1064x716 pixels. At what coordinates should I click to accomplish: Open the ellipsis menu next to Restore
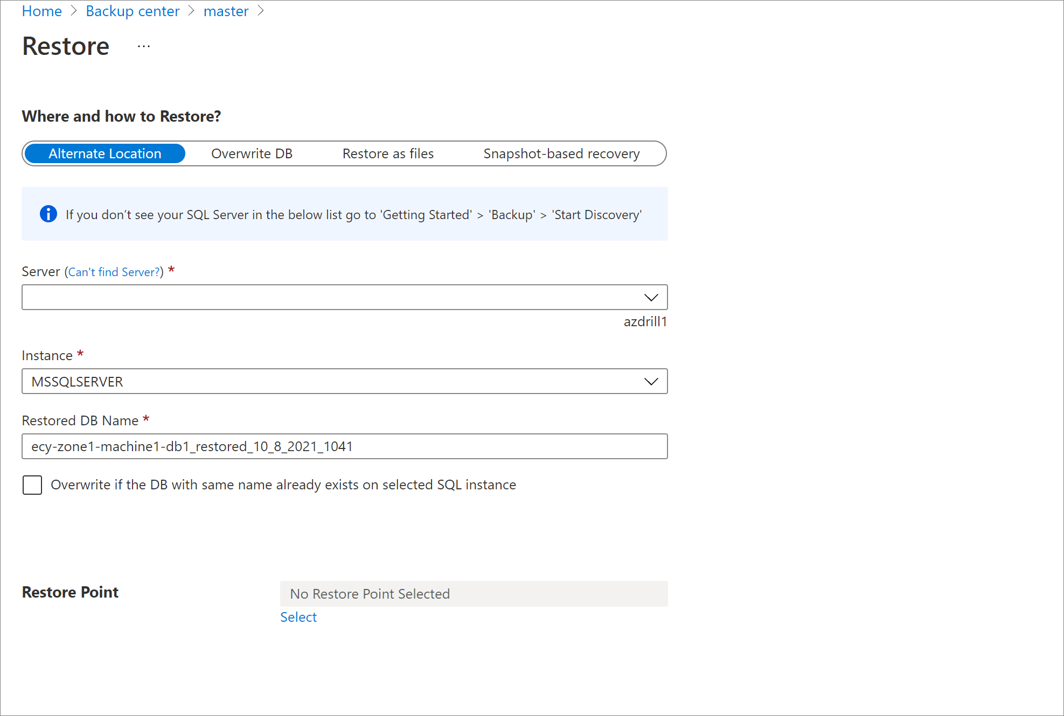[x=144, y=47]
